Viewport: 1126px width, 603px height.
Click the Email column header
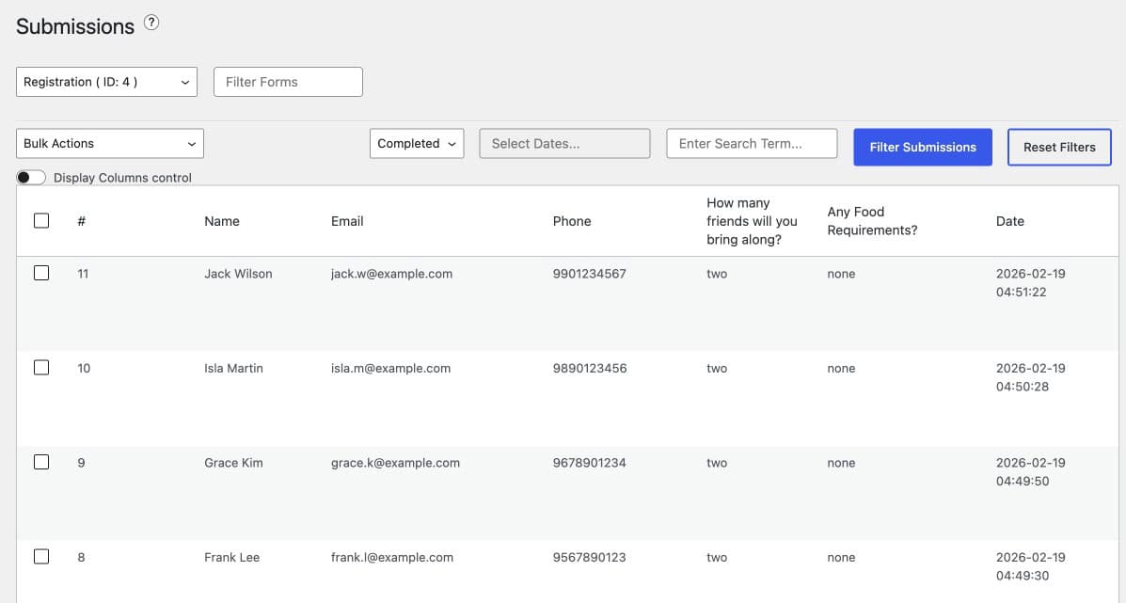(347, 221)
